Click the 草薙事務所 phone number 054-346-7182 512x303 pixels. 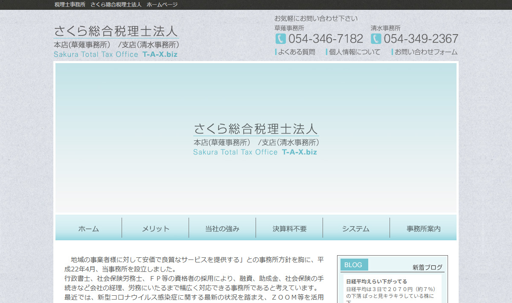click(x=326, y=39)
